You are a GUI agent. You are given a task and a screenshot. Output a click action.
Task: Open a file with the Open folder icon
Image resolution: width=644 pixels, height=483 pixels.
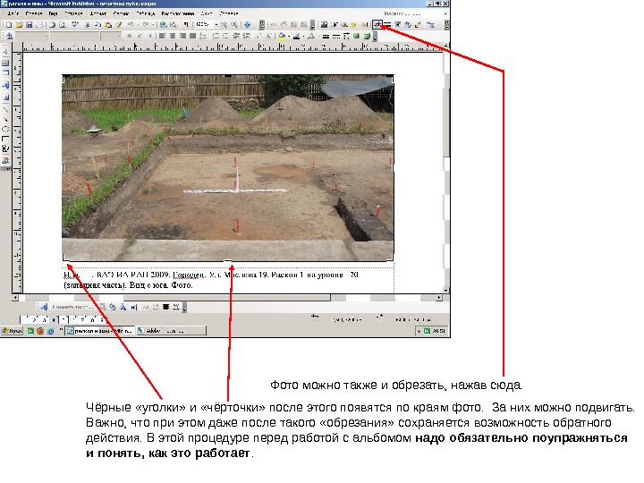[20, 25]
